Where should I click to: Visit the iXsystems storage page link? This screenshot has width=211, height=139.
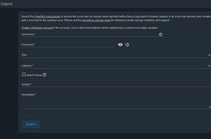click(96, 20)
